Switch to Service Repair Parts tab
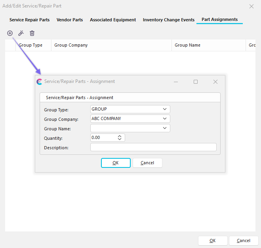The width and height of the screenshot is (261, 248). [x=29, y=20]
